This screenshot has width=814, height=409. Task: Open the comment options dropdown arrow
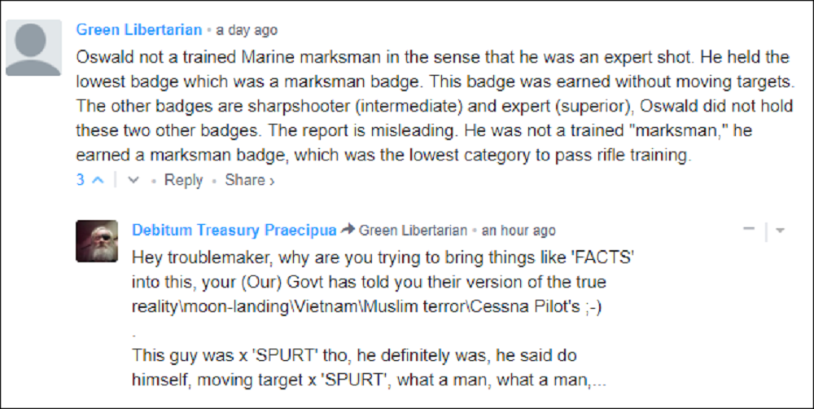(x=780, y=231)
